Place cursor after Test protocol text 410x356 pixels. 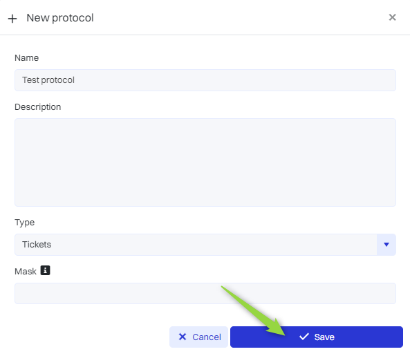(75, 80)
